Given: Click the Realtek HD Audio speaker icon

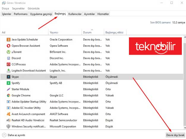Looking at the screenshot, I should [8, 120].
